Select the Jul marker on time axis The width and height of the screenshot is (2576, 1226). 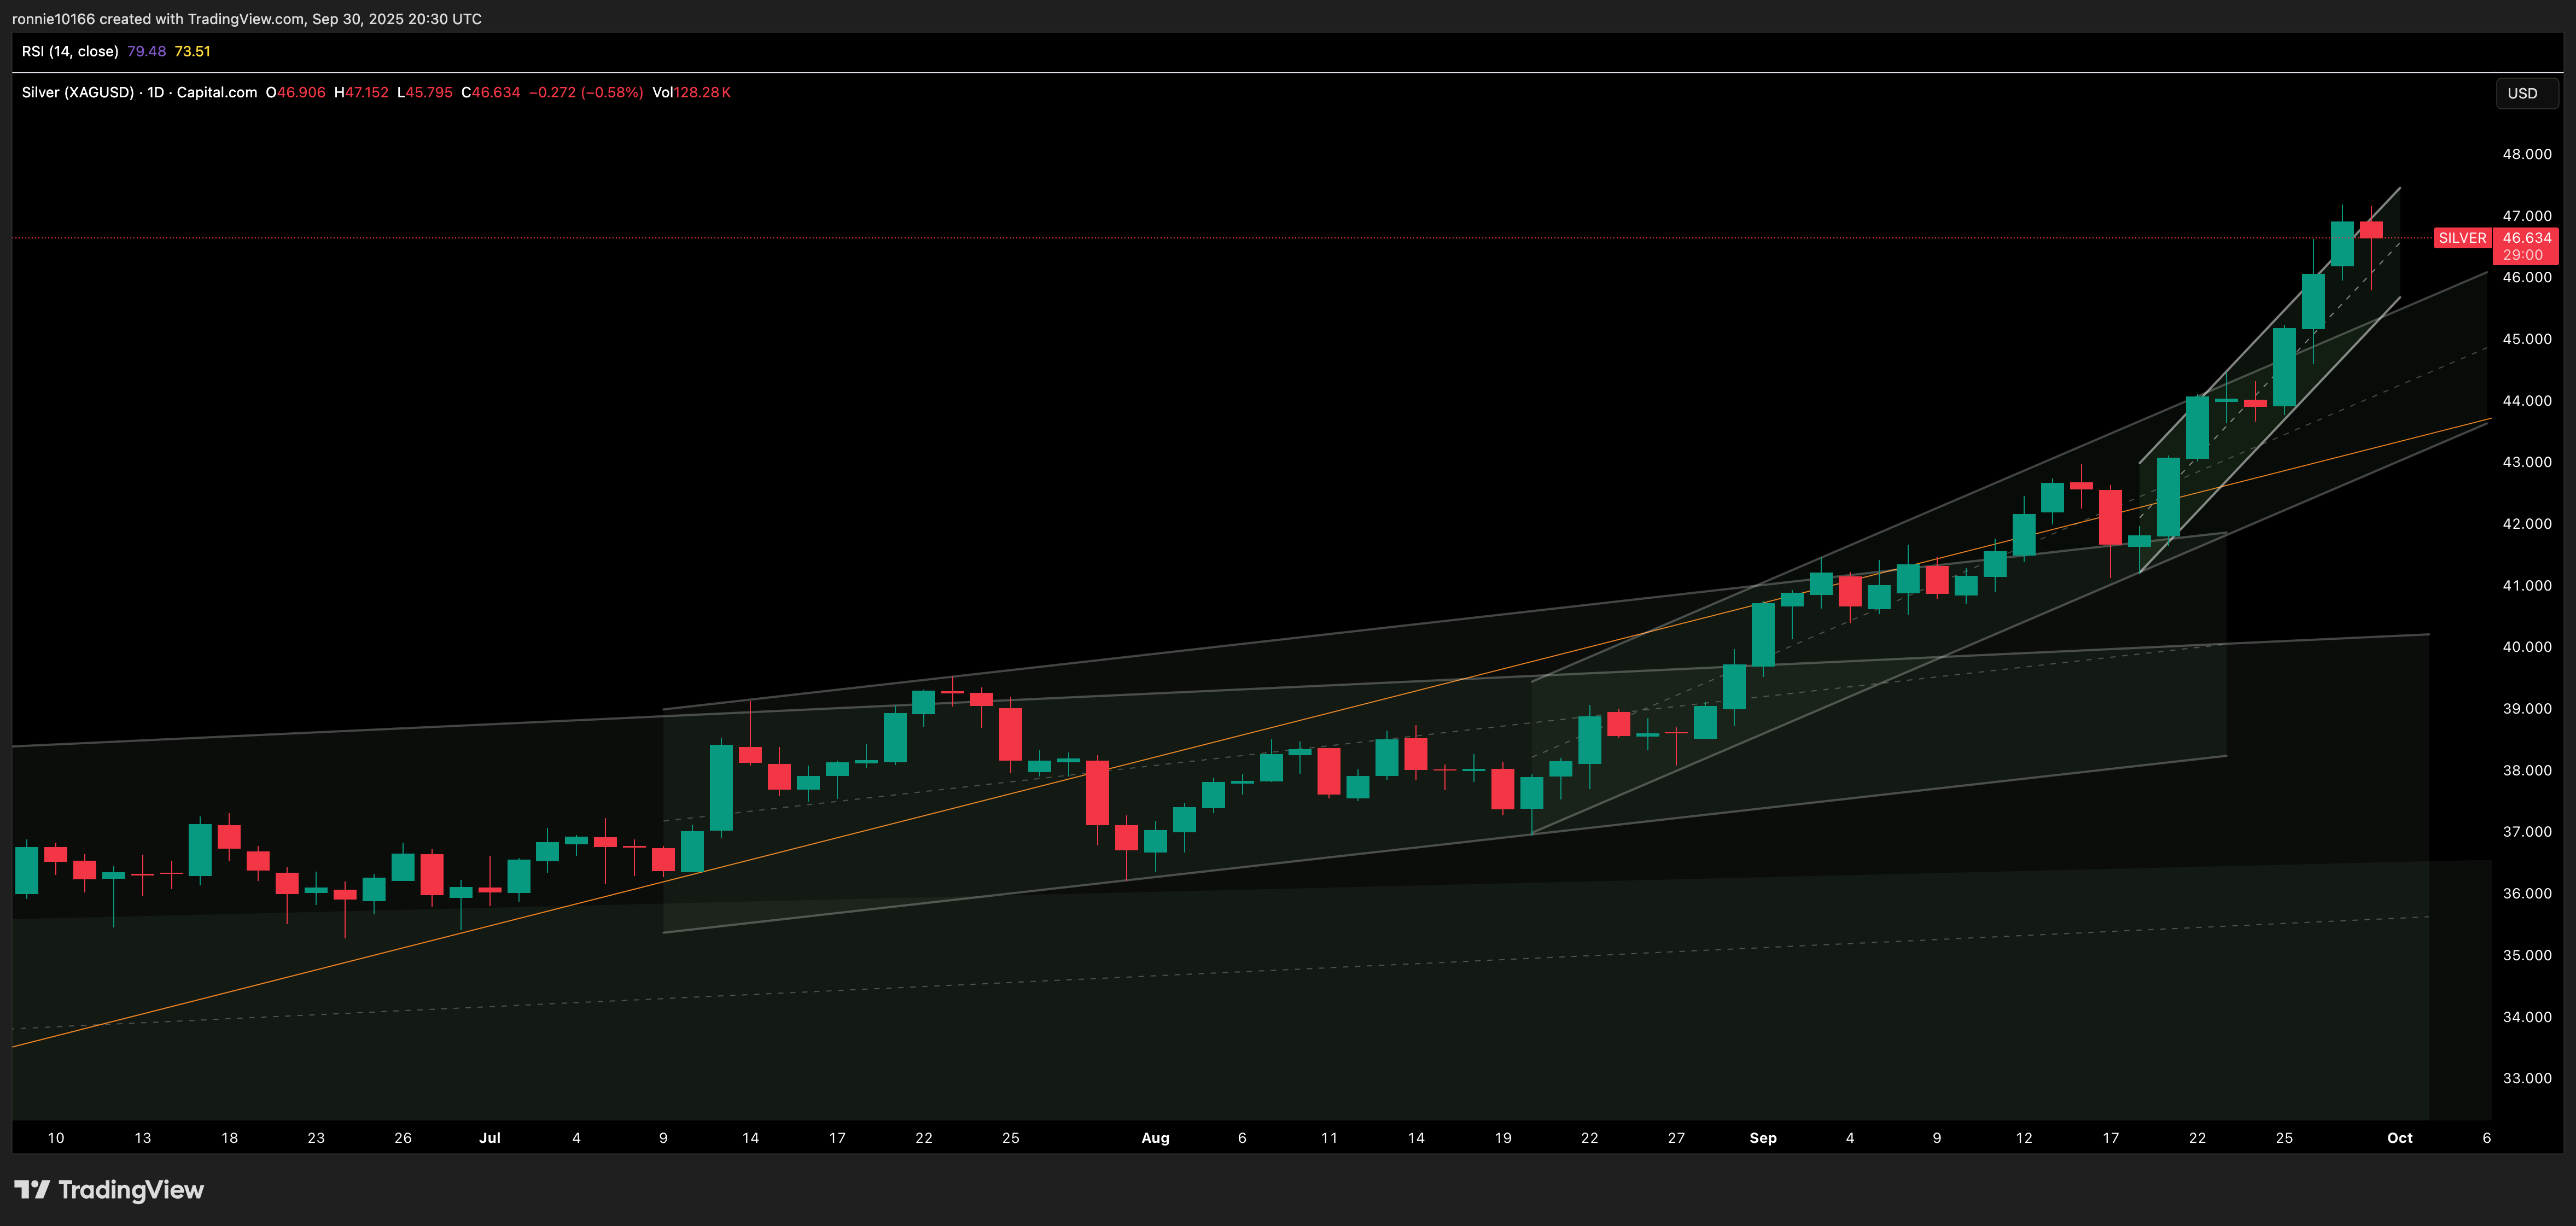click(x=489, y=1138)
